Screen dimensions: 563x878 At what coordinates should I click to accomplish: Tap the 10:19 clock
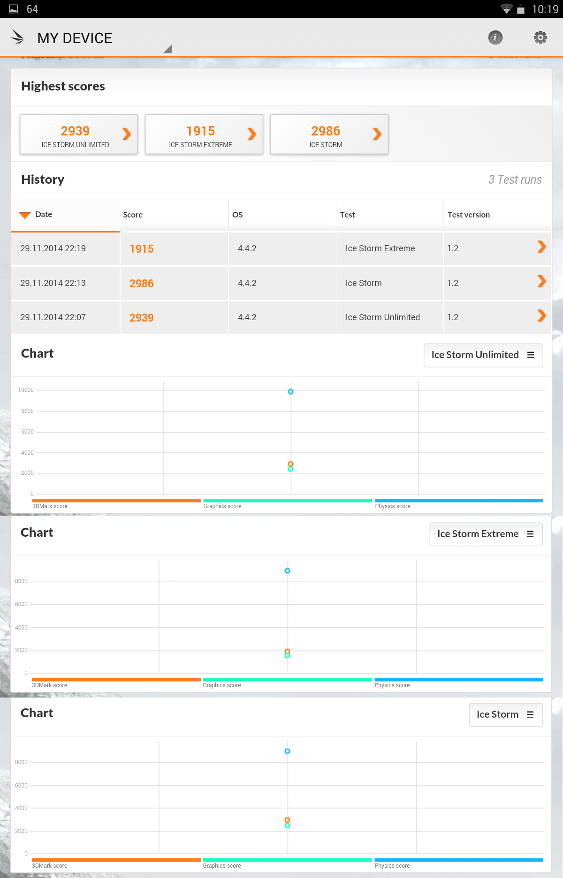click(545, 9)
